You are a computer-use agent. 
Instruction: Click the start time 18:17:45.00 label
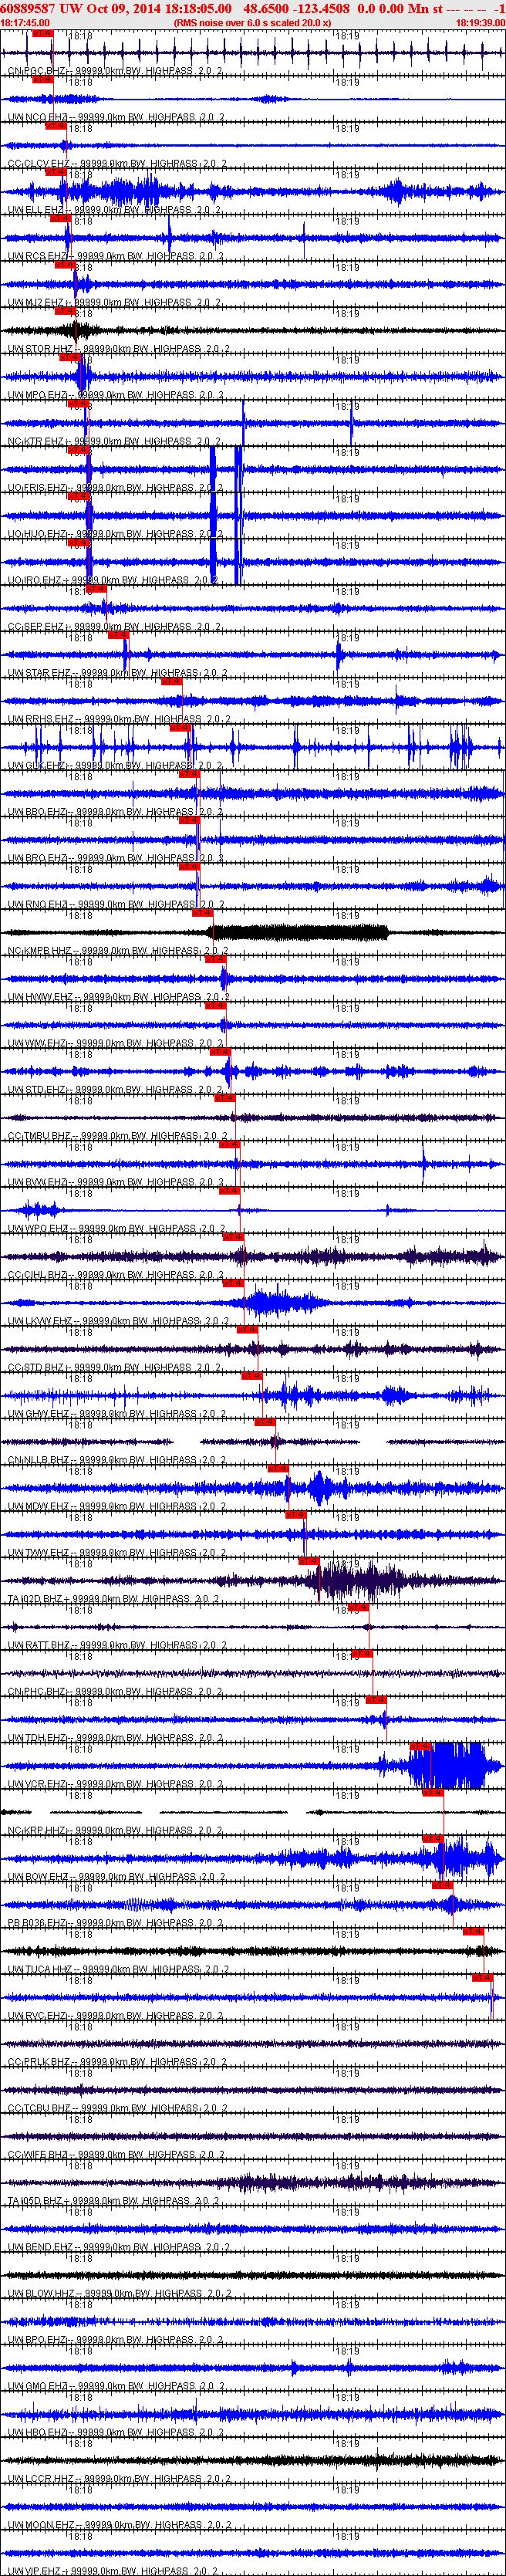[x=25, y=22]
